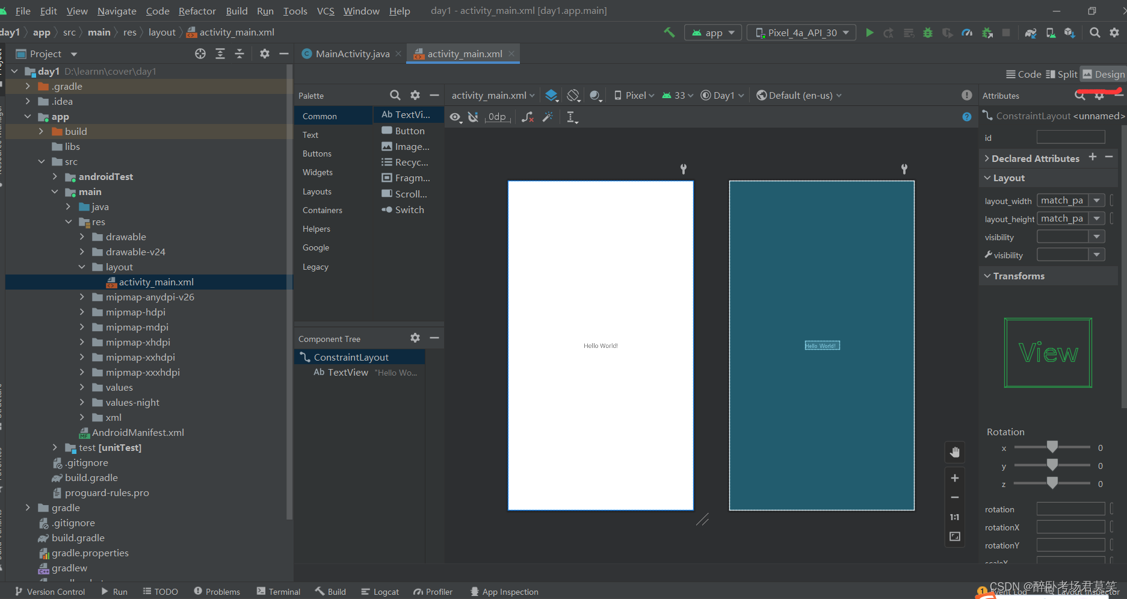
Task: Switch editor to Split view
Action: point(1061,74)
